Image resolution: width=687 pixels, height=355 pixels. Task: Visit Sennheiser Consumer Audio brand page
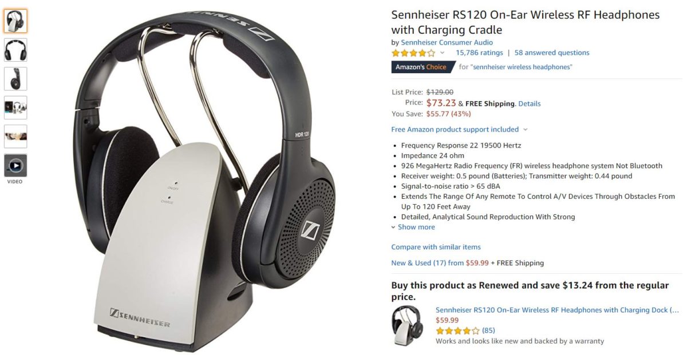click(x=447, y=42)
